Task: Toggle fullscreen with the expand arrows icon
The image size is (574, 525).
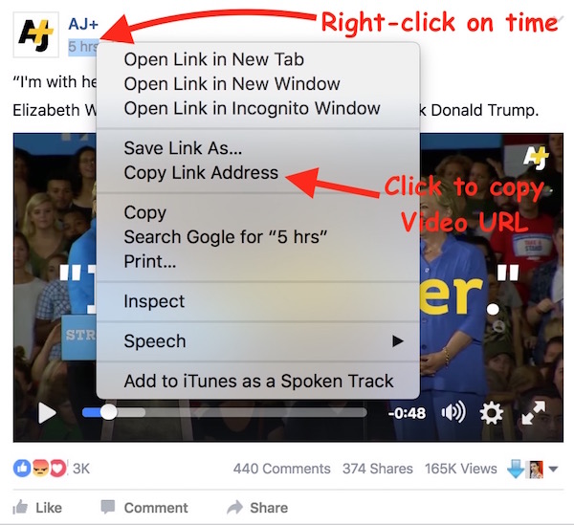Action: pos(534,413)
